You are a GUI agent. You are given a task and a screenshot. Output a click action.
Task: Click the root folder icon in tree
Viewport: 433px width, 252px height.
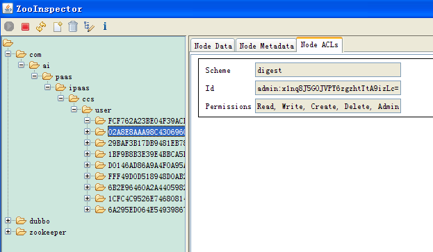[8, 43]
